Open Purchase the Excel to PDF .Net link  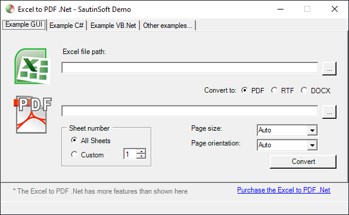click(x=283, y=190)
